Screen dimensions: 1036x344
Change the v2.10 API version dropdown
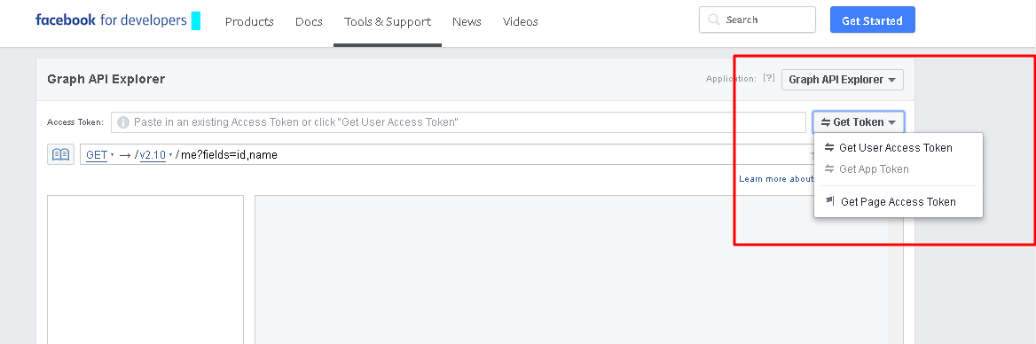(x=156, y=155)
